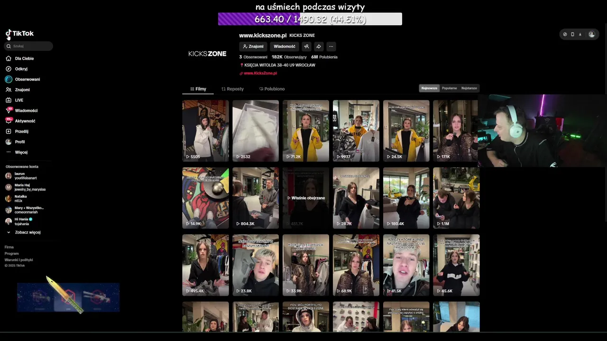
Task: Open the Aktywność notifications icon
Action: (9, 121)
